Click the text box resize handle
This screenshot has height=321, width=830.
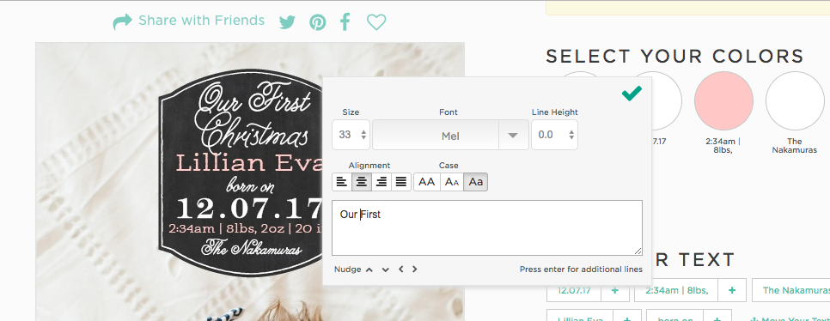(638, 251)
